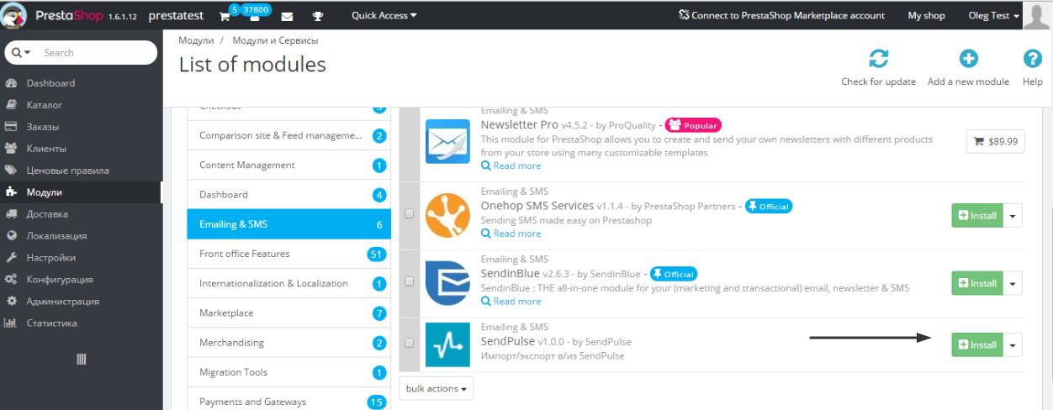Click the SendinBlue module icon
The height and width of the screenshot is (410, 1053).
tap(447, 283)
